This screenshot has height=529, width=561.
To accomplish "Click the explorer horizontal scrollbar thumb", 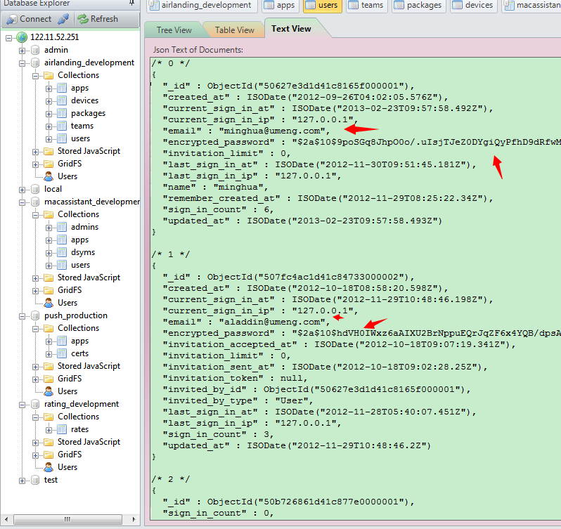I will pyautogui.click(x=67, y=519).
